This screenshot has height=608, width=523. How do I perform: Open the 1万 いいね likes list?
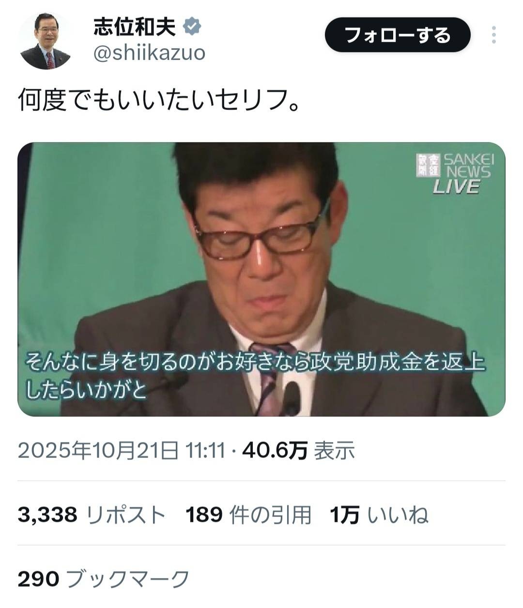click(x=379, y=515)
